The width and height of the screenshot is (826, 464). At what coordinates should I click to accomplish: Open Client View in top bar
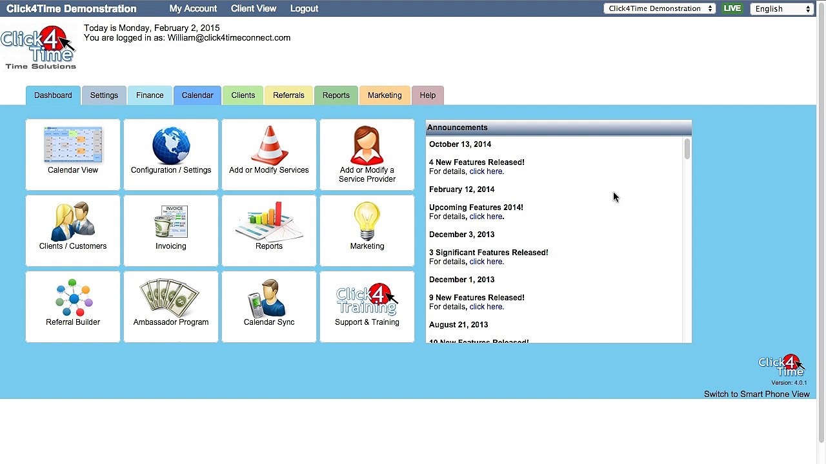click(x=254, y=8)
